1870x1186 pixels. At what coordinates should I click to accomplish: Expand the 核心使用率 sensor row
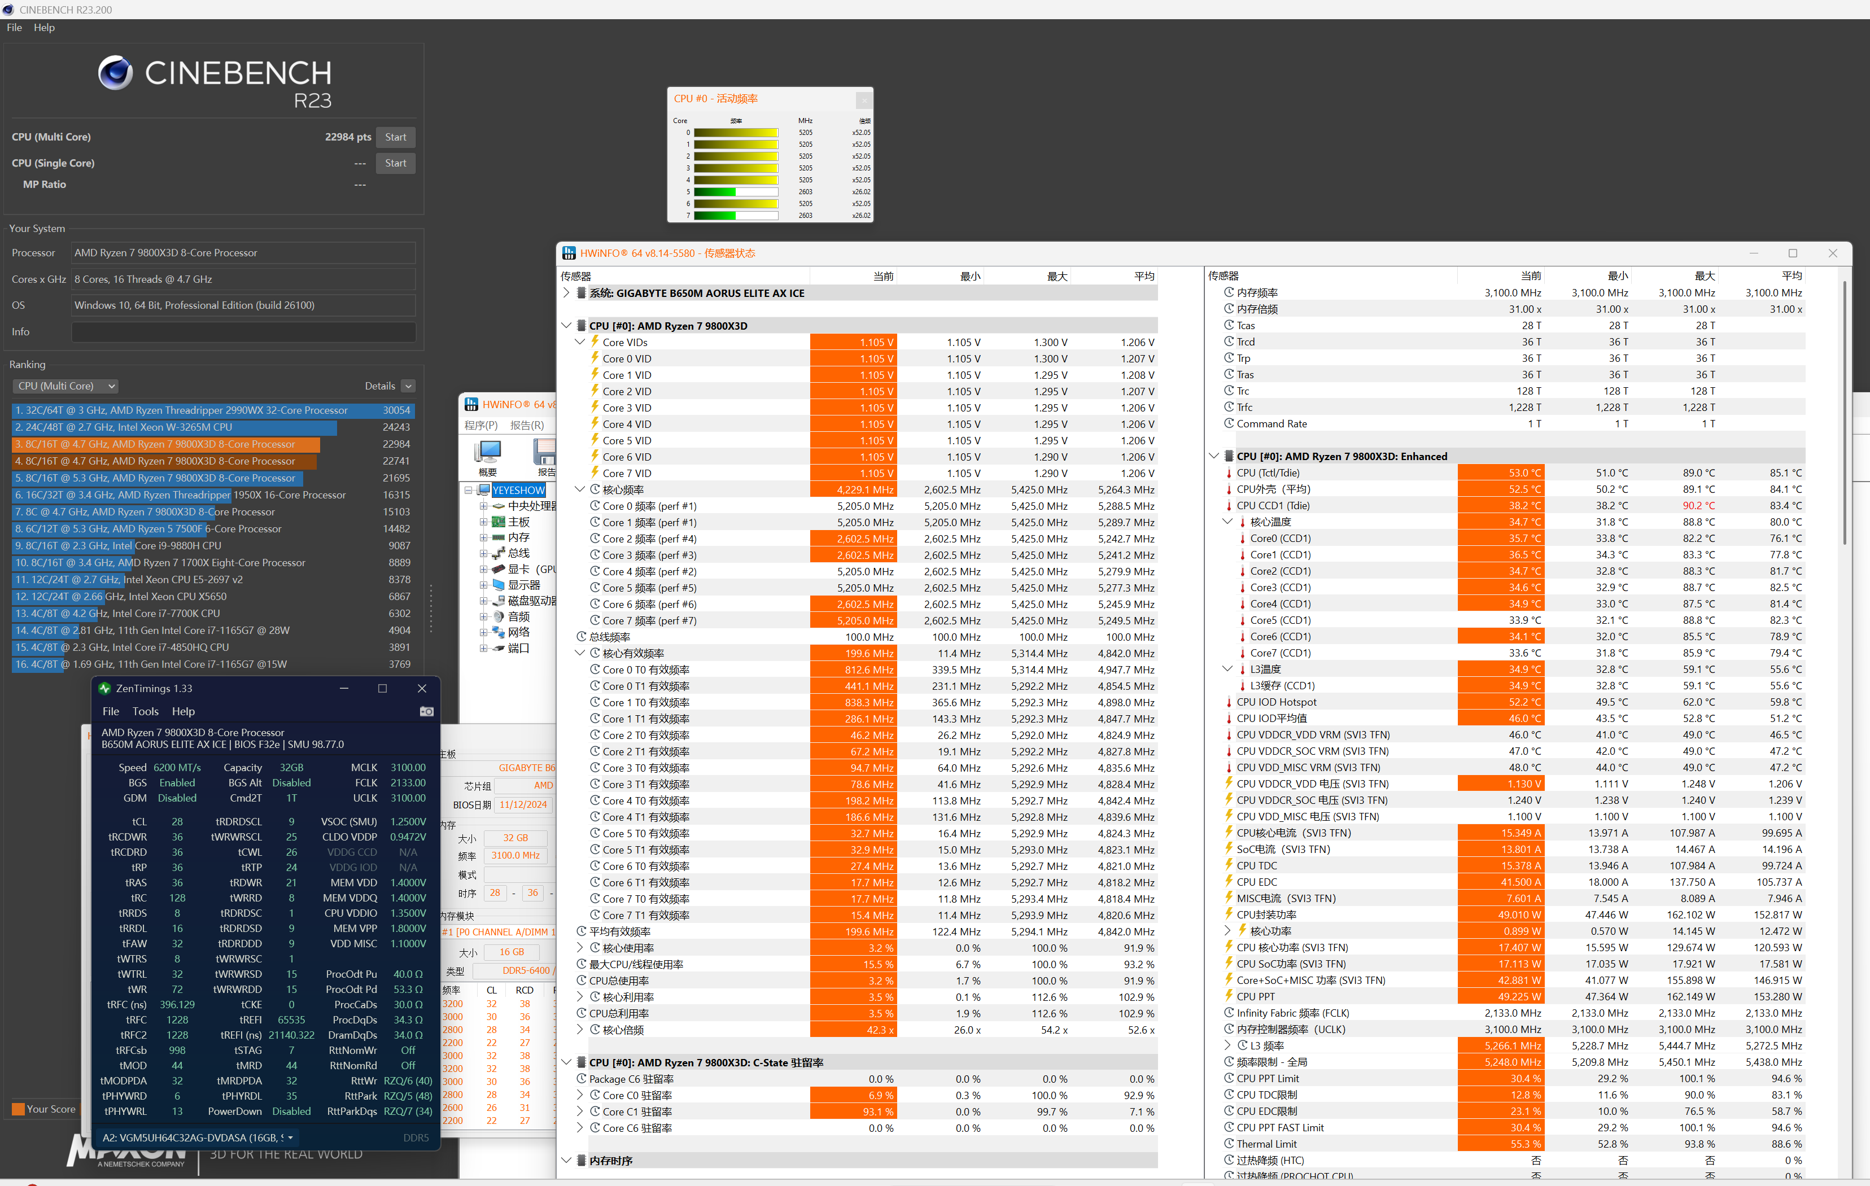[580, 948]
